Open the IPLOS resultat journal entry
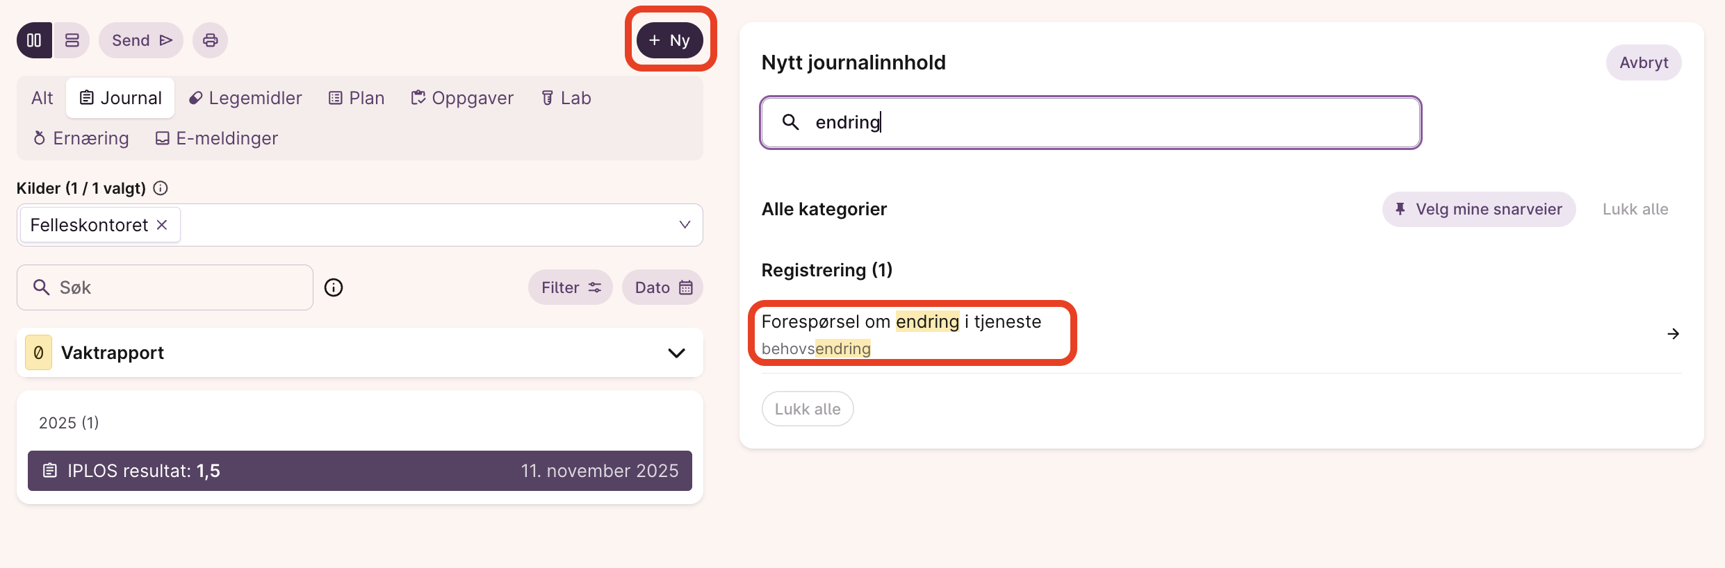The image size is (1725, 568). [x=359, y=471]
